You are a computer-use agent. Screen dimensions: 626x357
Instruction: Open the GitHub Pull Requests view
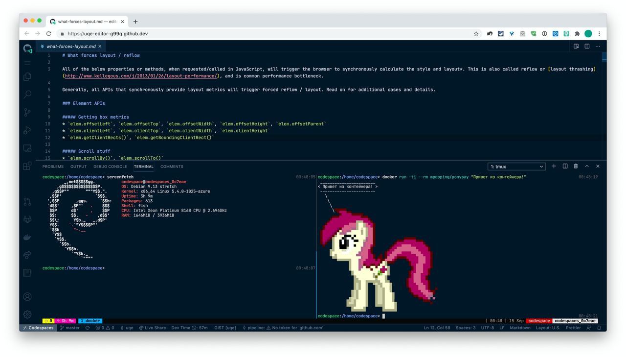(27, 201)
